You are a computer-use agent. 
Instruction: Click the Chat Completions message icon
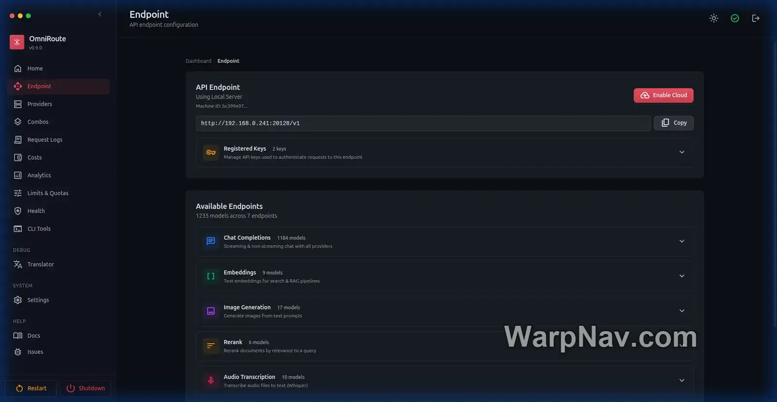tap(211, 241)
